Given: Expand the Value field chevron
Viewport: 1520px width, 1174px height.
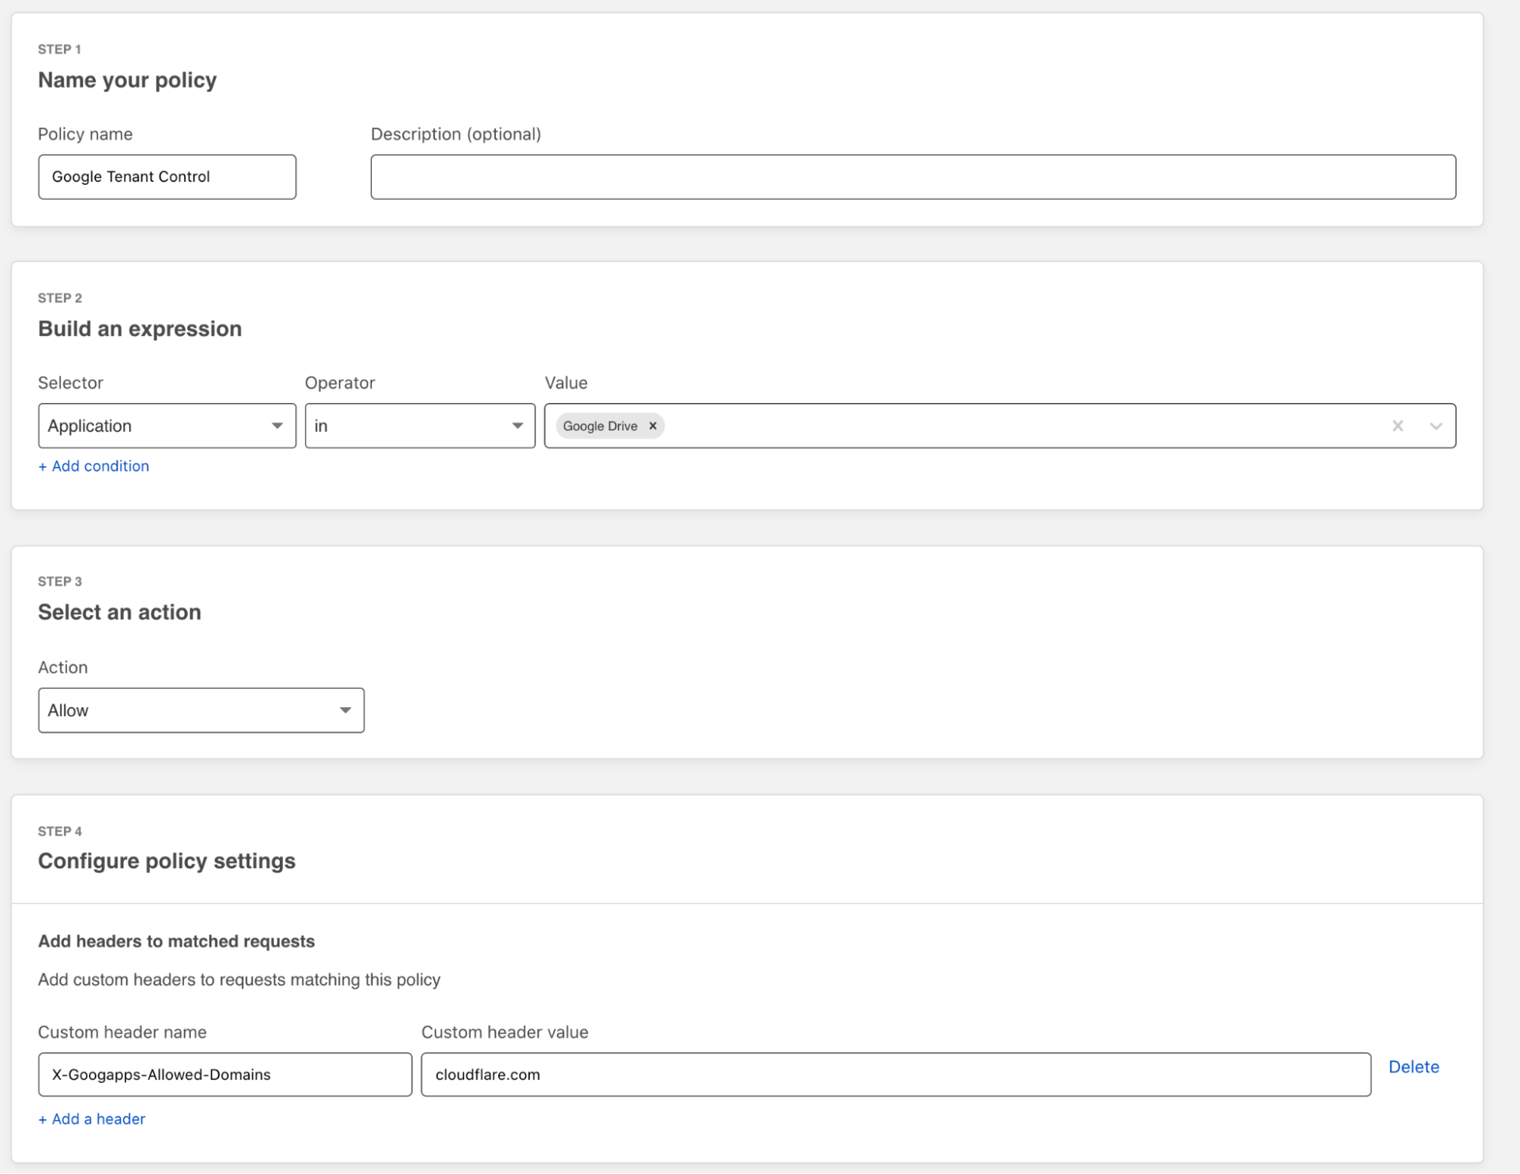Looking at the screenshot, I should 1436,426.
